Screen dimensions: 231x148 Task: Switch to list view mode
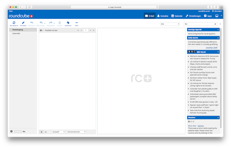(x=42, y=132)
